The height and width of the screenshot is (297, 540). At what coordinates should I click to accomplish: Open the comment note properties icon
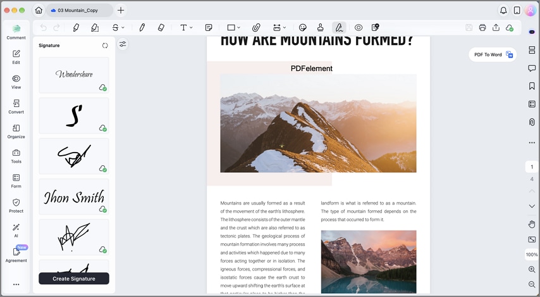coord(376,28)
